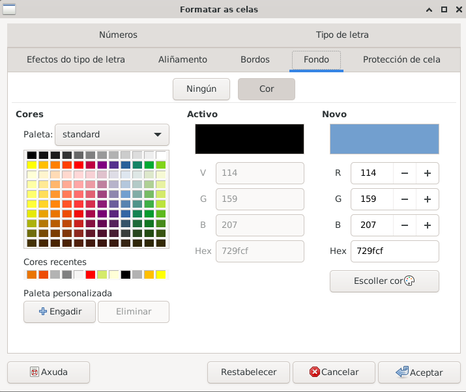Select purple swatch in second palette row

(x=102, y=165)
